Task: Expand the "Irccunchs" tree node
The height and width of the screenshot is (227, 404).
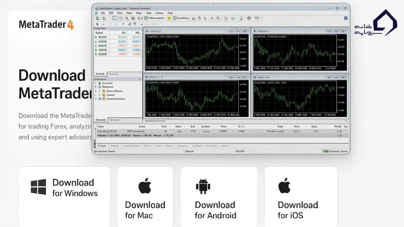Action: click(95, 83)
